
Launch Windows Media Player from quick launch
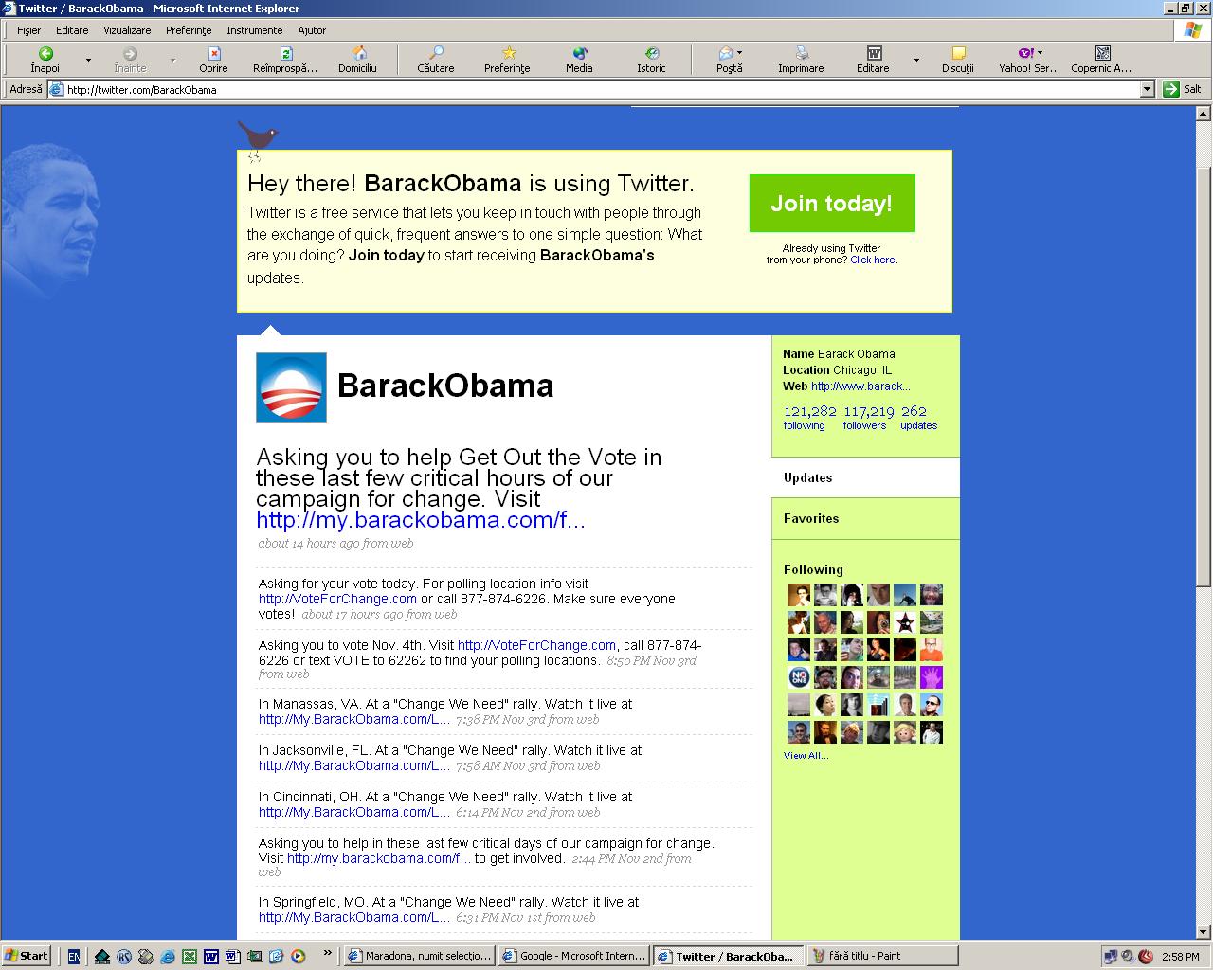coord(299,956)
